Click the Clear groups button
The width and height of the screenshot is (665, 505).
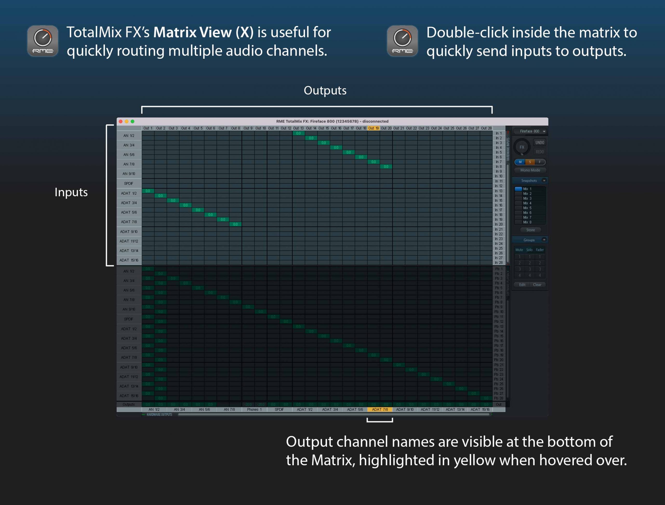(537, 285)
